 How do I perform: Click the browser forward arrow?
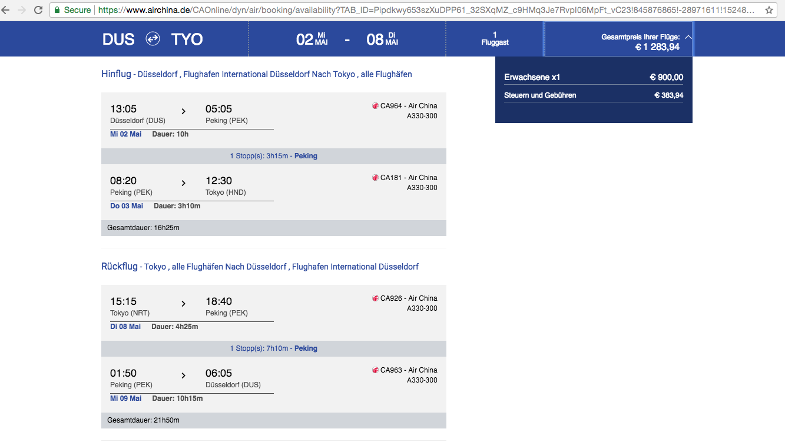click(22, 10)
